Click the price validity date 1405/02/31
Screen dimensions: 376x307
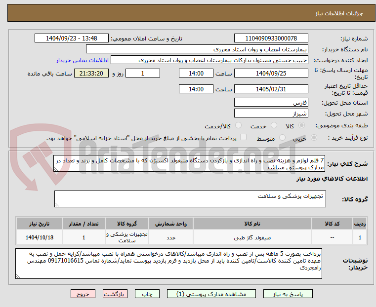[271, 89]
